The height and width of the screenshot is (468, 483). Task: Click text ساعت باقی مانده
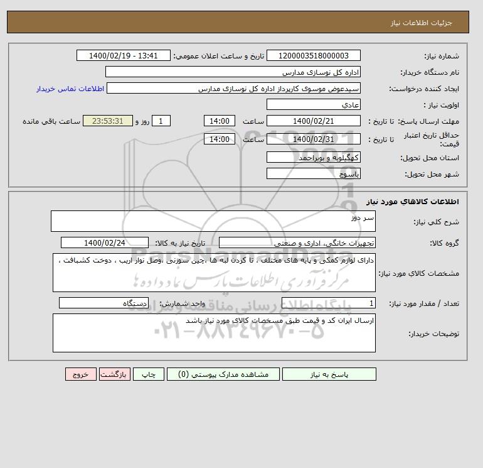51,121
